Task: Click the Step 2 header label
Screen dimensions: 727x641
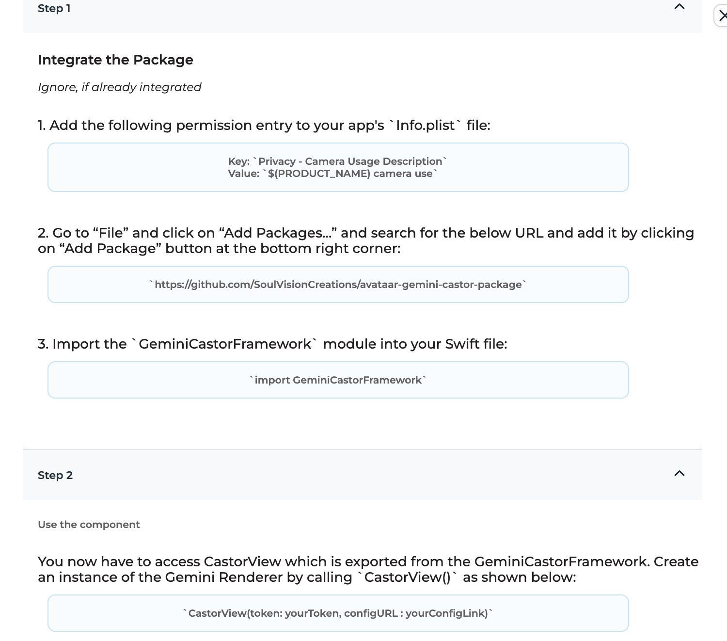Action: pyautogui.click(x=55, y=475)
